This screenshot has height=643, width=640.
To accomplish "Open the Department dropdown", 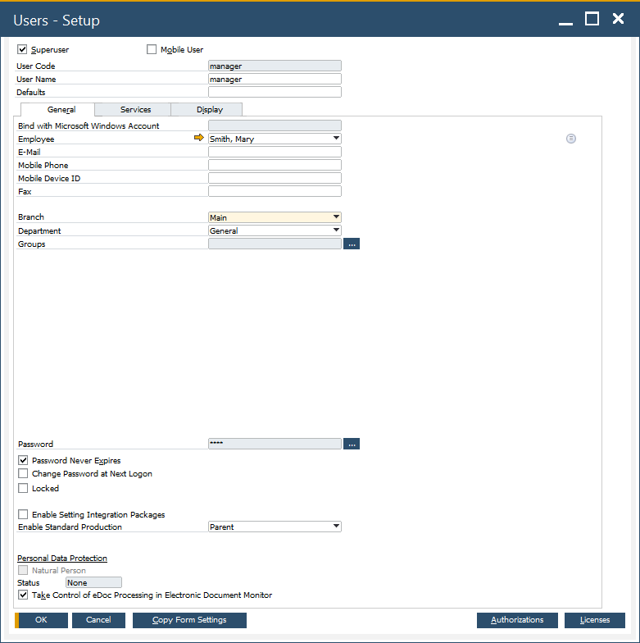I will click(336, 230).
